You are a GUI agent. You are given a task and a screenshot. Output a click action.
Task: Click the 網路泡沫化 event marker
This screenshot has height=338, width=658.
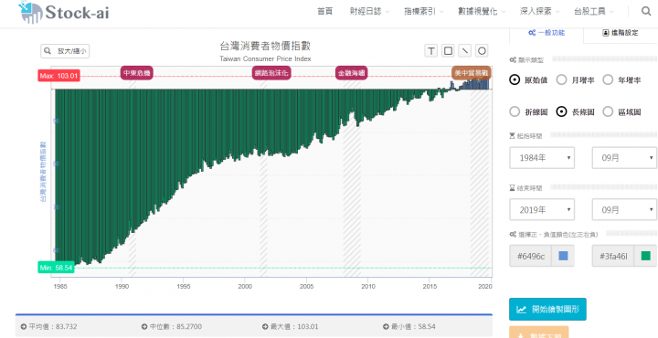(x=271, y=73)
